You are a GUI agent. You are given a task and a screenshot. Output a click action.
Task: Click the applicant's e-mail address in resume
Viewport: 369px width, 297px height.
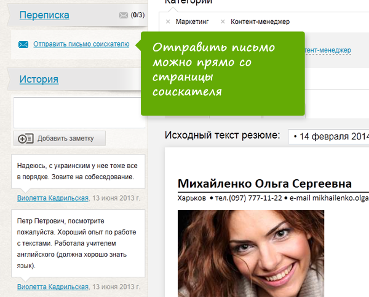[x=332, y=199]
